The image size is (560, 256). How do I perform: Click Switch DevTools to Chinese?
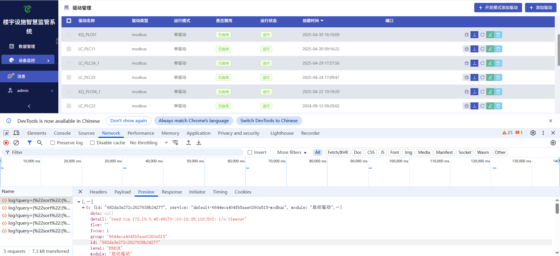(269, 121)
